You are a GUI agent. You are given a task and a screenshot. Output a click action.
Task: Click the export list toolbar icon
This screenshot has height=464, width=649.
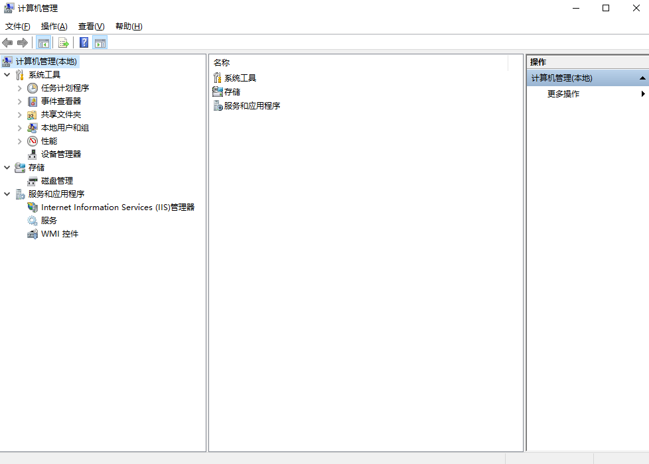click(63, 42)
